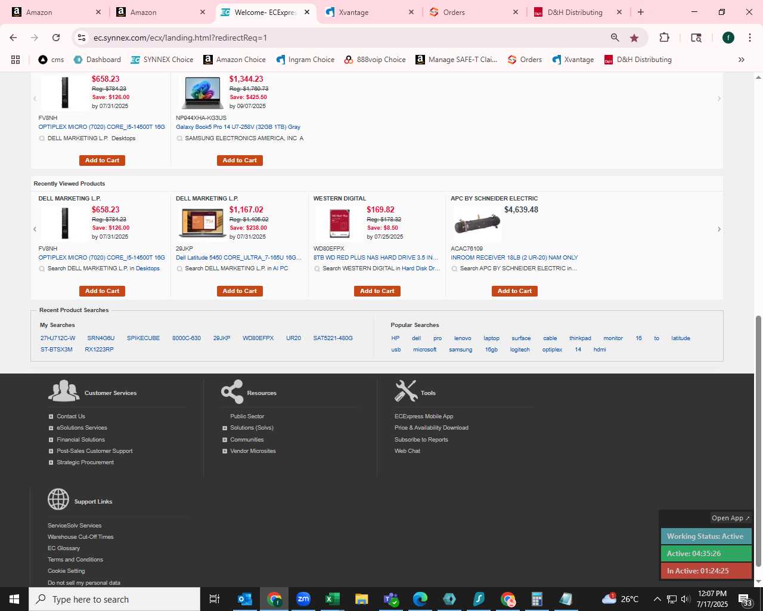Open Zoom from the taskbar
This screenshot has height=611, width=763.
pyautogui.click(x=303, y=599)
